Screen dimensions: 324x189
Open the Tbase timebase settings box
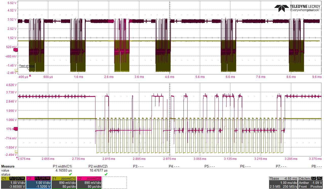click(x=283, y=182)
